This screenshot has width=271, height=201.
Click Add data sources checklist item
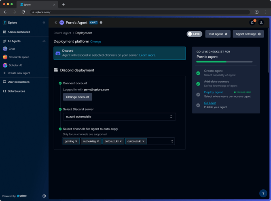click(x=216, y=82)
